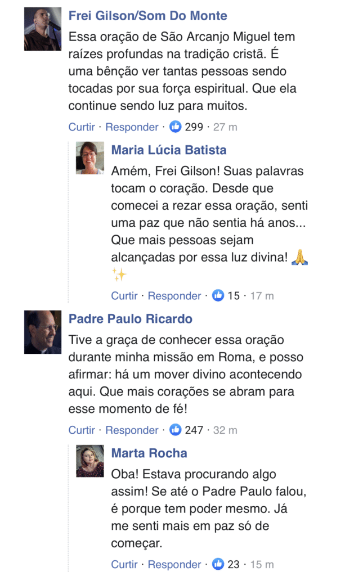Open Padre Paulo Ricardo's profile picture
Viewport: 354px width, 576px height.
pos(43,332)
